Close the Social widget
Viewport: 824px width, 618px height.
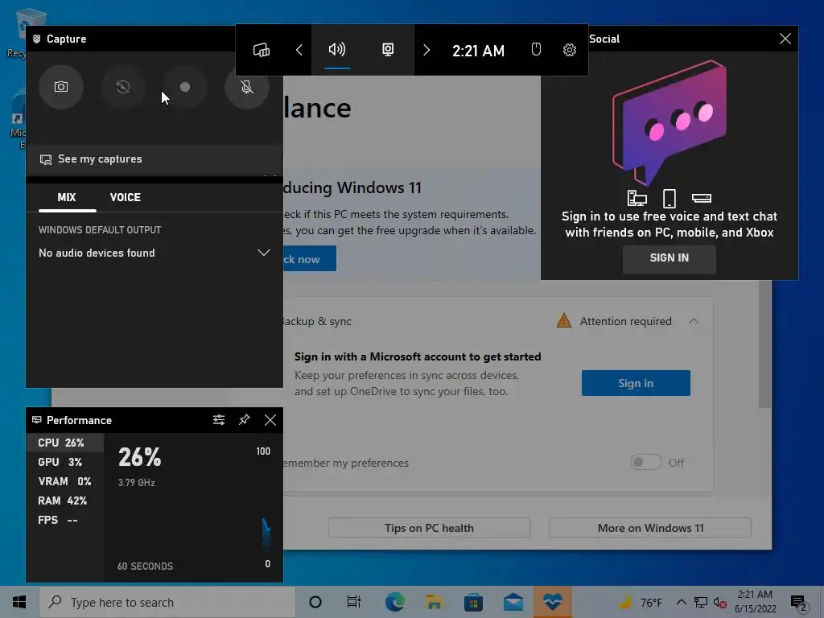click(785, 39)
